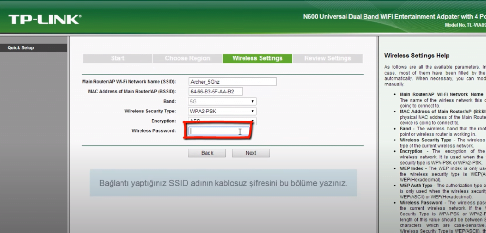Click the Turkish caption about kablosuz şifresini
This screenshot has width=486, height=233.
223,183
